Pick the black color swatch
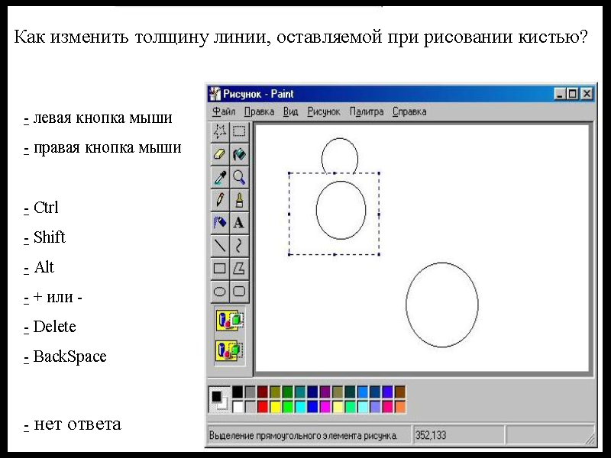Screen dimensions: 611x458 coord(238,392)
